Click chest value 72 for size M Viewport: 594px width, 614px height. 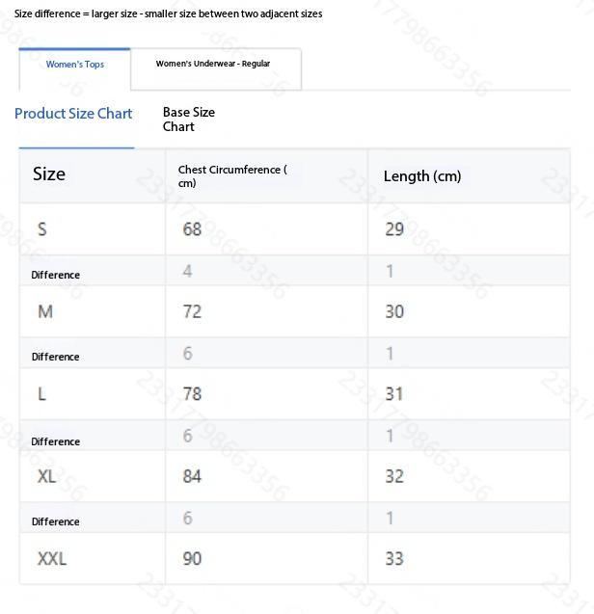click(192, 311)
